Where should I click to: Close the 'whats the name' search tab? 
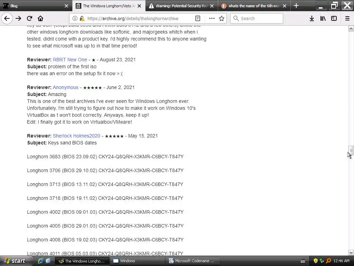pyautogui.click(x=285, y=6)
